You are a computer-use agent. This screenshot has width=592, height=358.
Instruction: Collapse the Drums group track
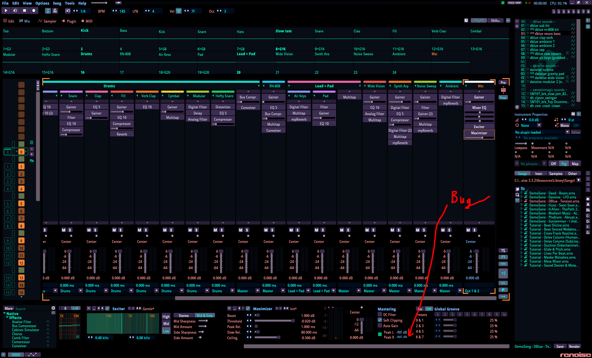click(259, 86)
